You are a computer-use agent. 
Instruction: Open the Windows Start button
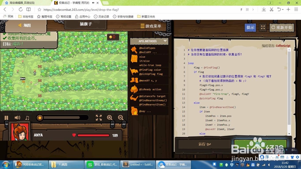coord(5,164)
